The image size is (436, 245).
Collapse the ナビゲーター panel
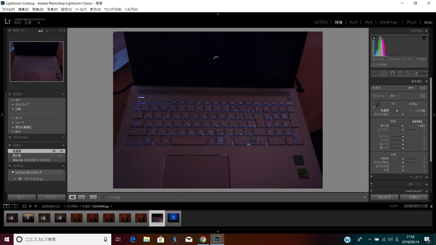(10, 30)
